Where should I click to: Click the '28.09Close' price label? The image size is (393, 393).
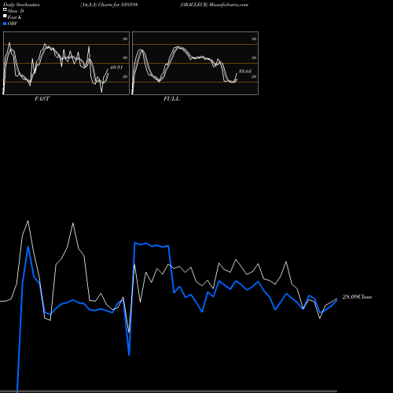point(357,297)
